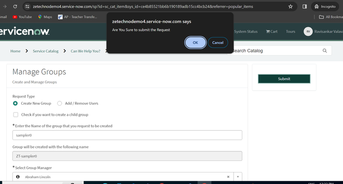Cancel the submit confirmation dialog
Image resolution: width=343 pixels, height=184 pixels.
click(x=218, y=43)
